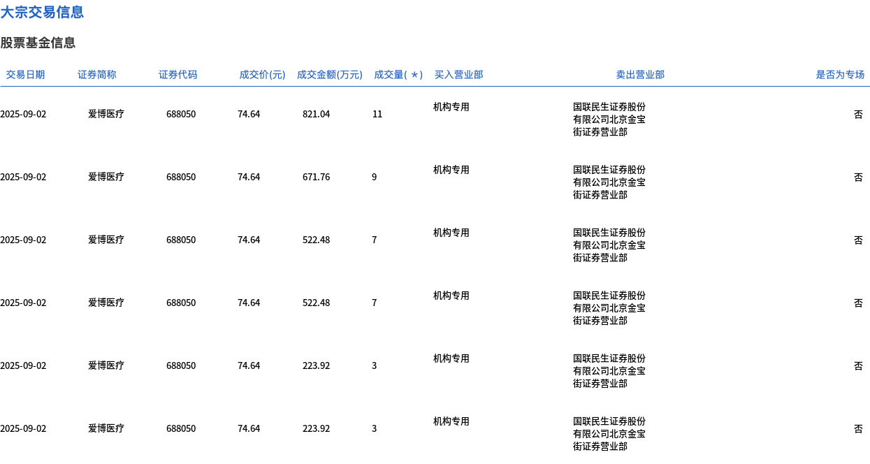Click 否 in the 671.76 row
This screenshot has height=464, width=870.
point(858,177)
